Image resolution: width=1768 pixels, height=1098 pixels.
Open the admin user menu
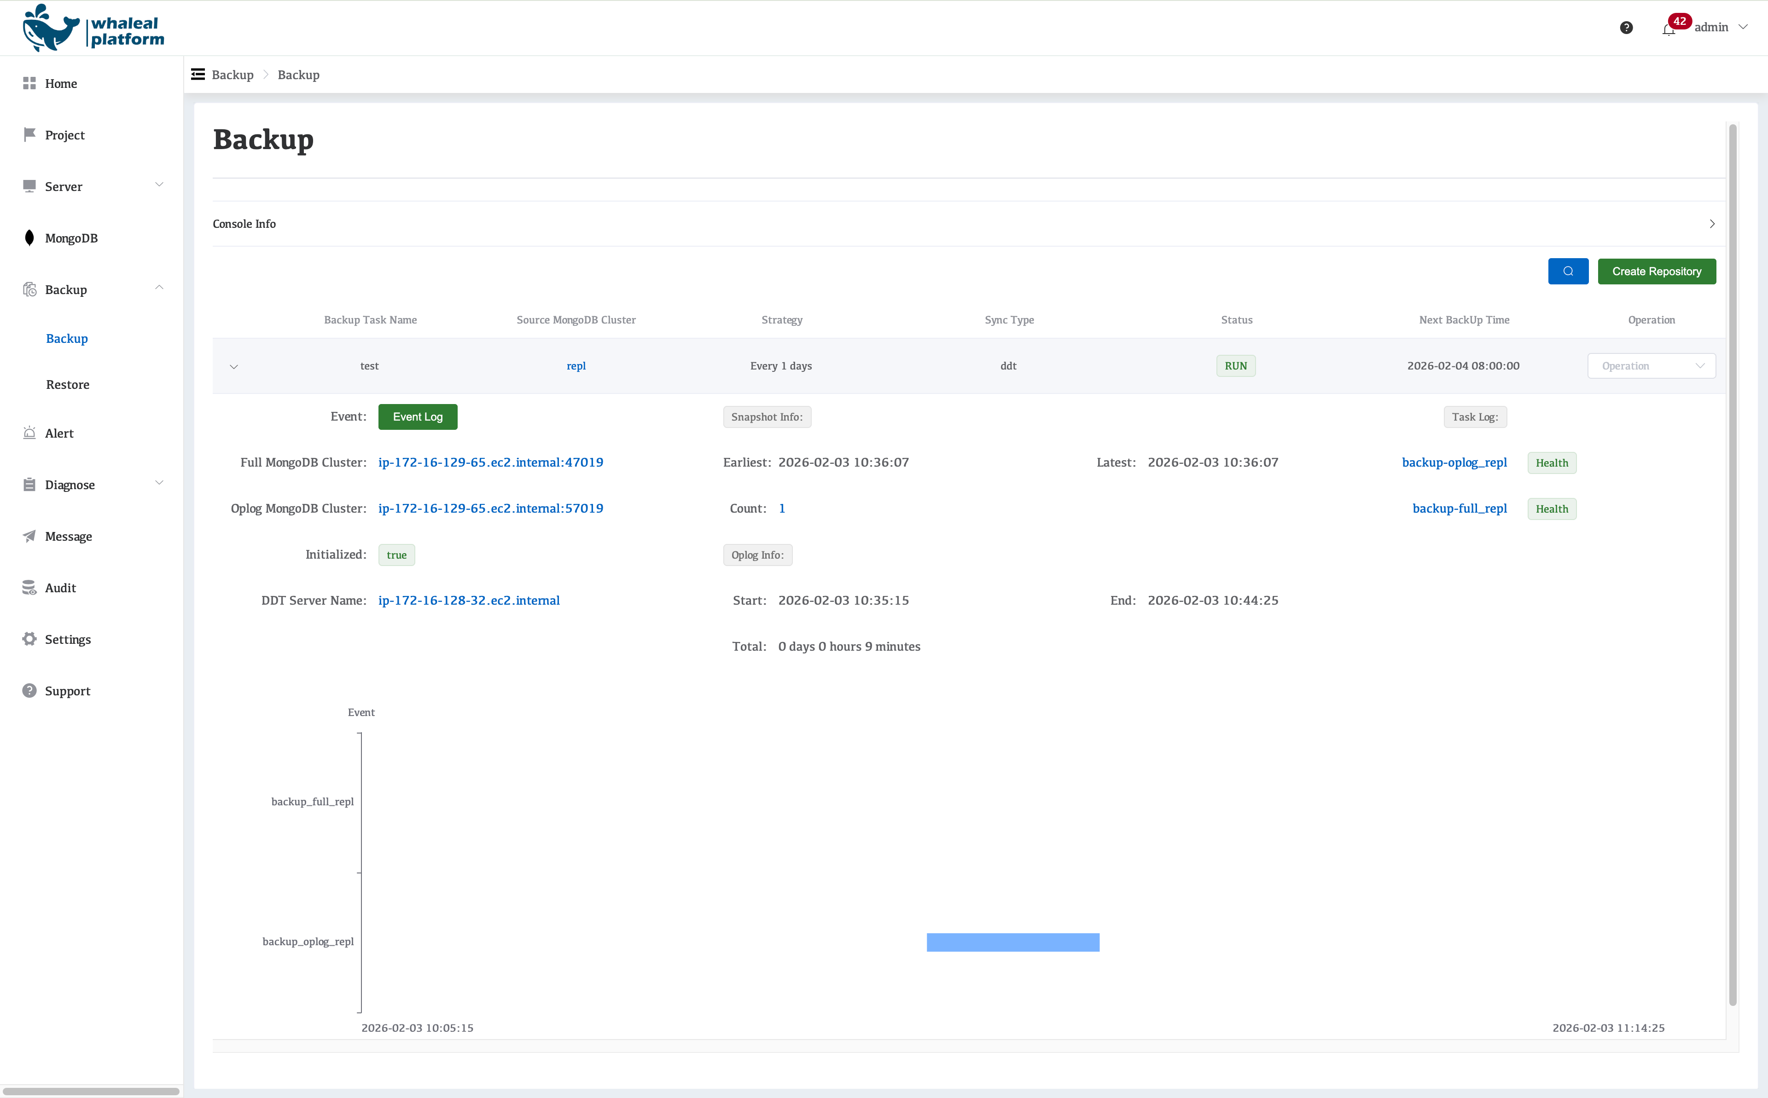point(1720,28)
